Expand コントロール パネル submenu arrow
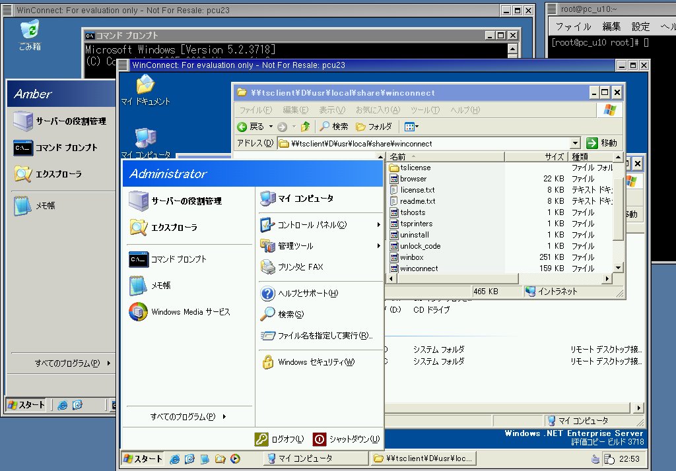The height and width of the screenshot is (471, 676). pyautogui.click(x=378, y=224)
